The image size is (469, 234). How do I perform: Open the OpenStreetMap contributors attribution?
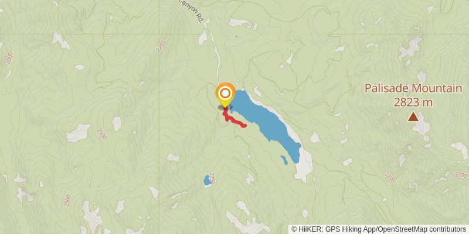point(422,229)
